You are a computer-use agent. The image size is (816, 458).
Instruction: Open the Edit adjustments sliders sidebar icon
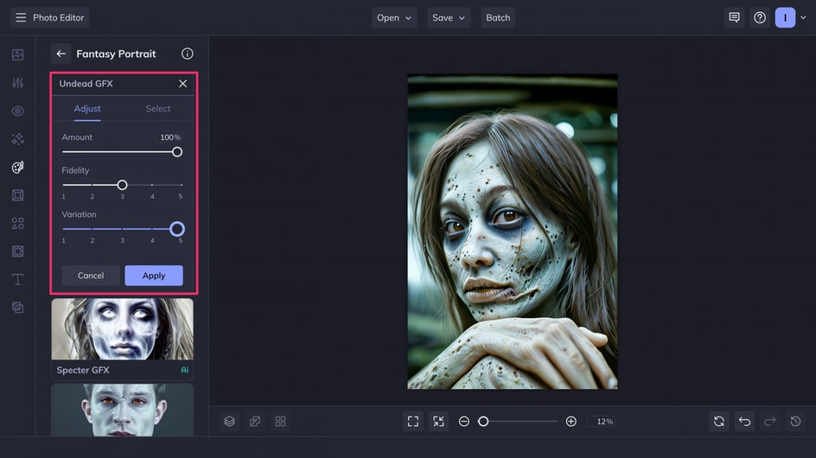click(x=17, y=83)
